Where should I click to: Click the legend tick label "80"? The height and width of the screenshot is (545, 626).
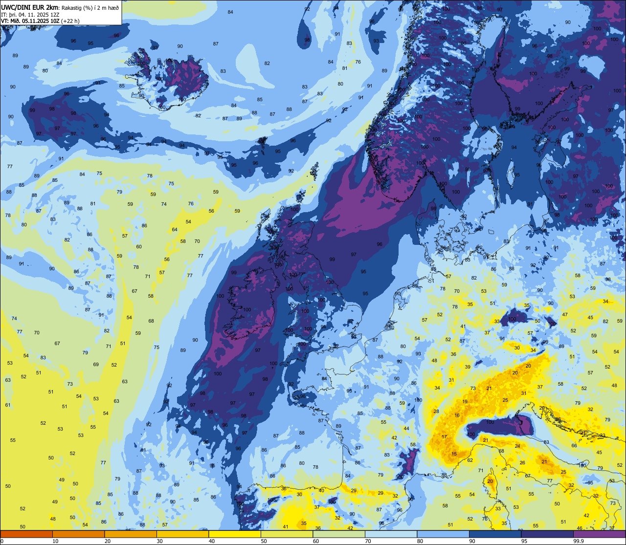click(x=420, y=541)
